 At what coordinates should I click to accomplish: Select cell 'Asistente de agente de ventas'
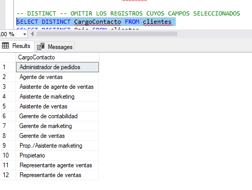tap(57, 87)
